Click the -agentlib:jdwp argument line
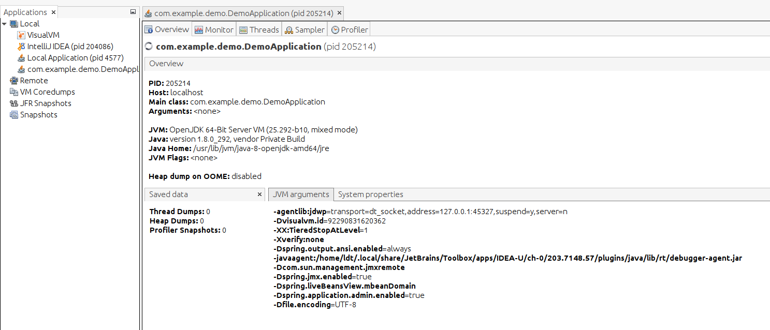 click(x=420, y=212)
